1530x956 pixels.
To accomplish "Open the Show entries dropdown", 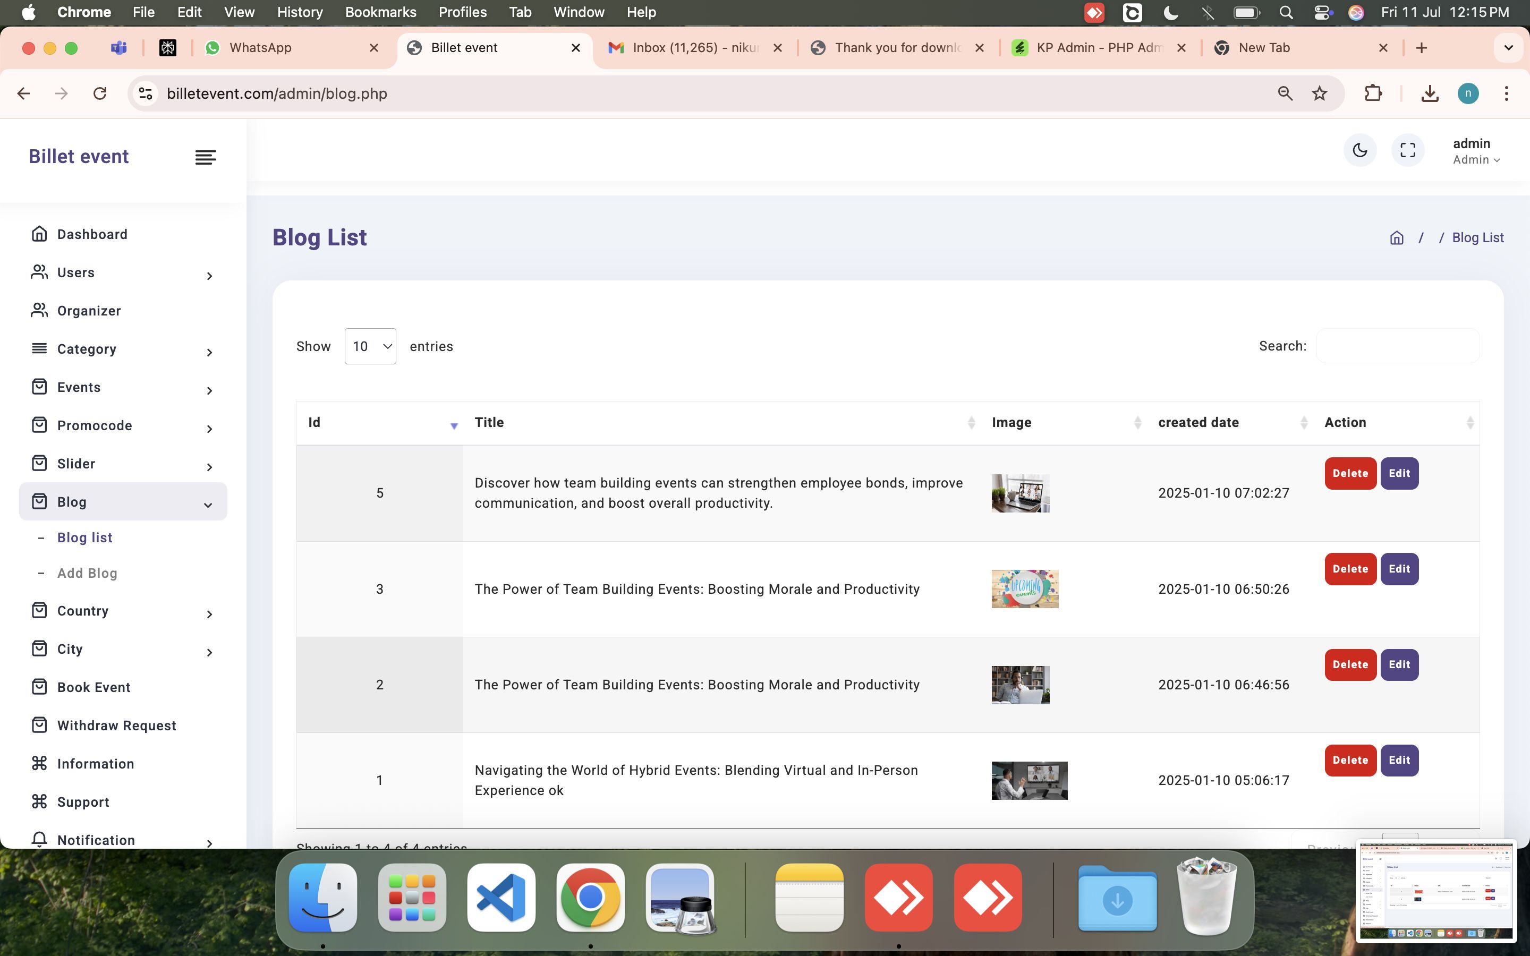I will pyautogui.click(x=370, y=346).
